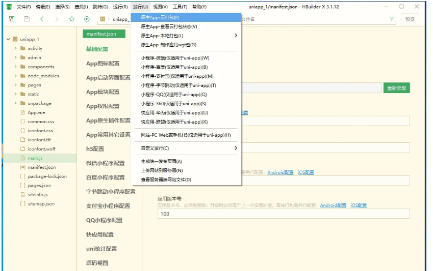The width and height of the screenshot is (433, 271).
Task: Click the save file toolbar icon
Action: click(x=27, y=19)
